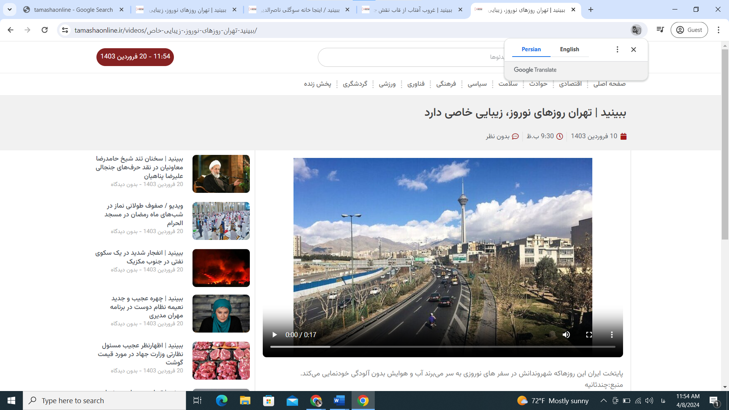Close the Google Translate popup
Image resolution: width=729 pixels, height=410 pixels.
[633, 49]
